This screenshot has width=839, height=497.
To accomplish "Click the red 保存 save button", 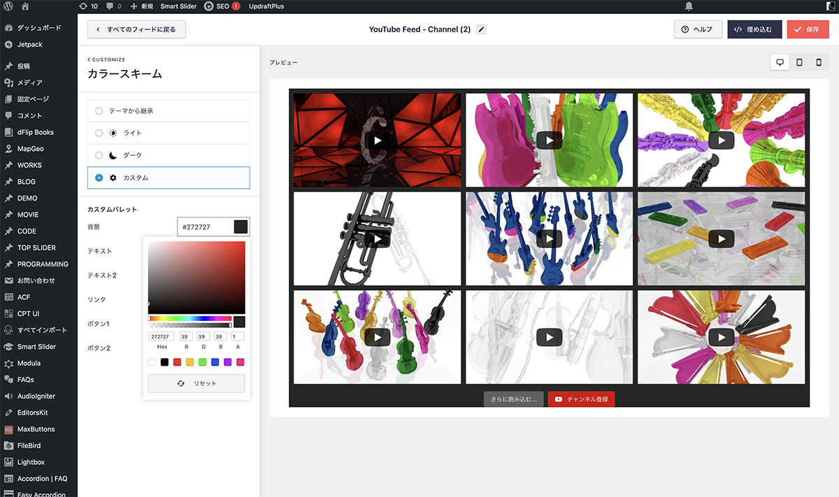I will pos(808,29).
